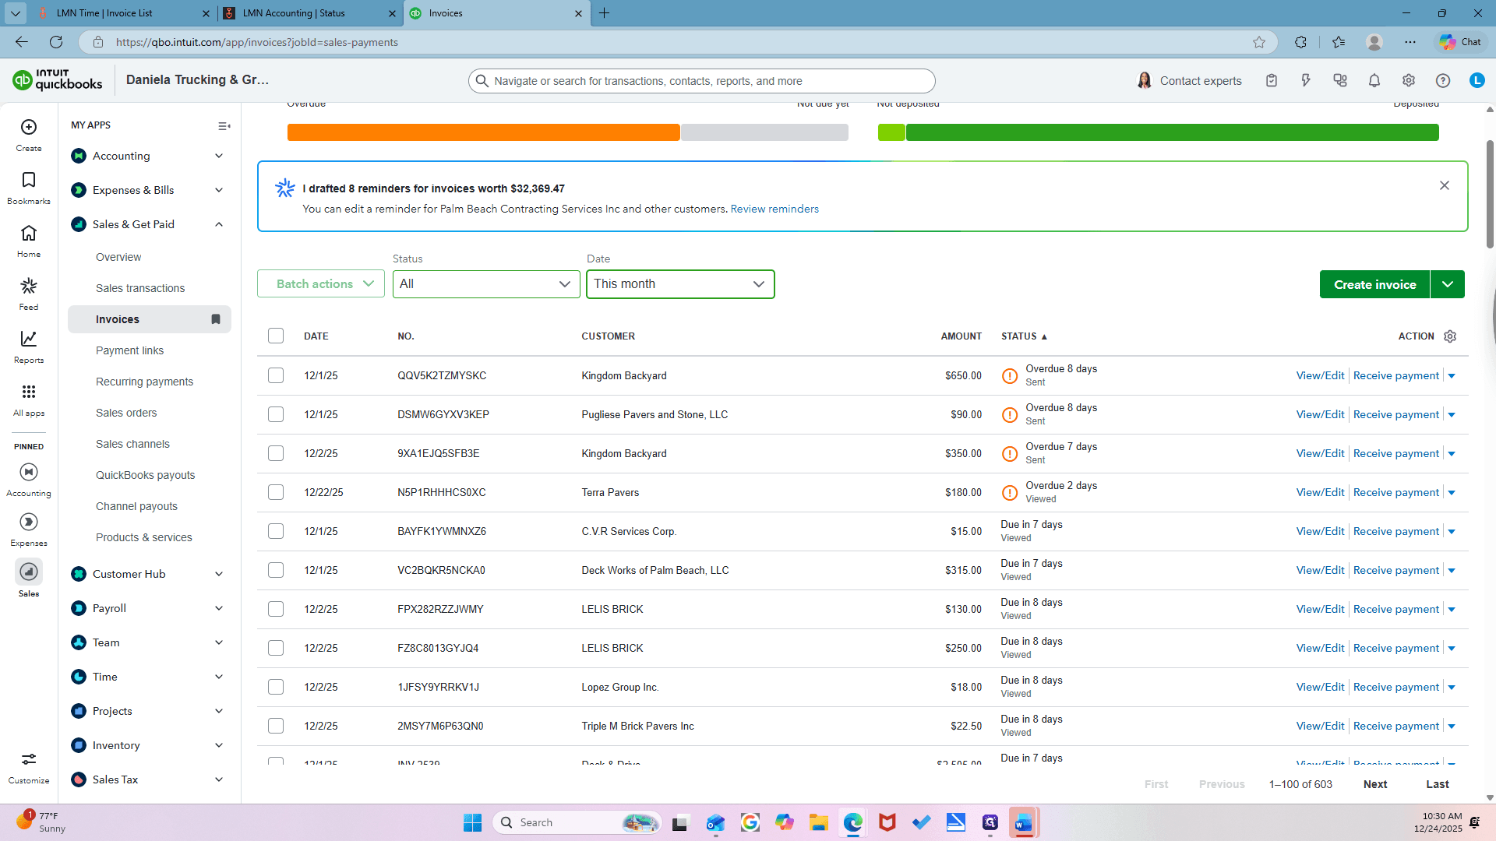Open Create invoice dropdown arrow
1496x841 pixels.
(1448, 284)
